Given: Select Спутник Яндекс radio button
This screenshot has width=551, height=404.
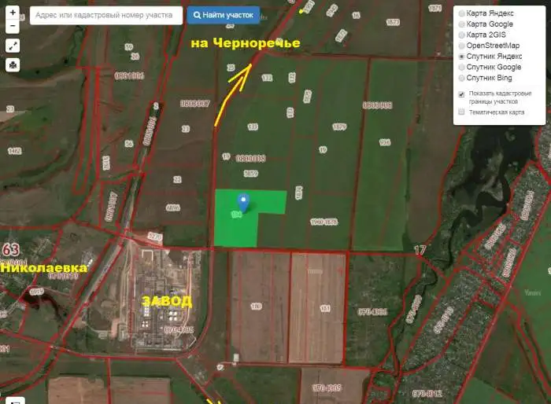Looking at the screenshot, I should (462, 57).
